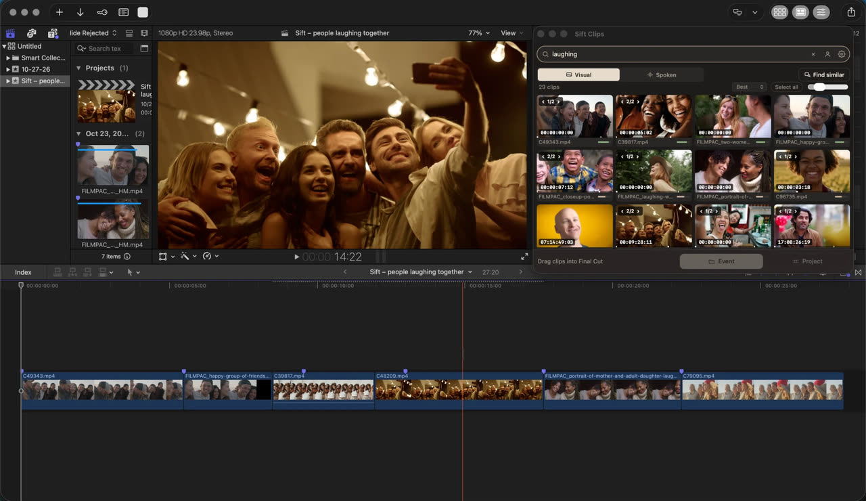Switch browser to filmstrip view icon
Image resolution: width=866 pixels, height=501 pixels.
pyautogui.click(x=144, y=33)
